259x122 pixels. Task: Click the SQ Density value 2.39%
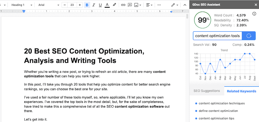tap(241, 25)
